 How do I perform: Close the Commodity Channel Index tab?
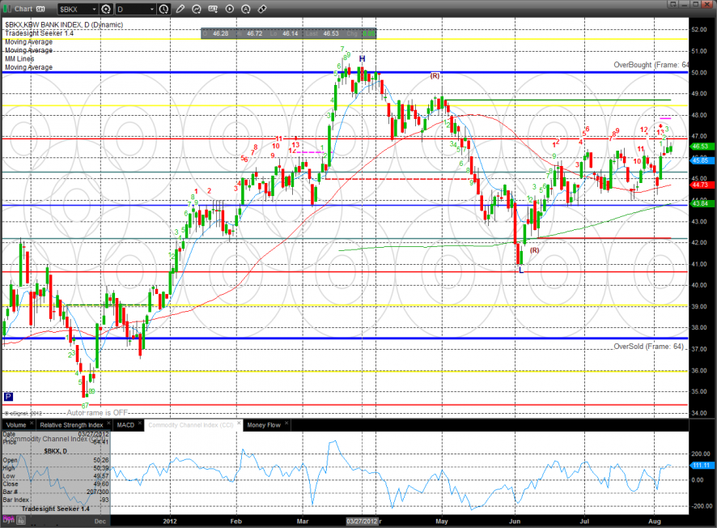tap(238, 421)
